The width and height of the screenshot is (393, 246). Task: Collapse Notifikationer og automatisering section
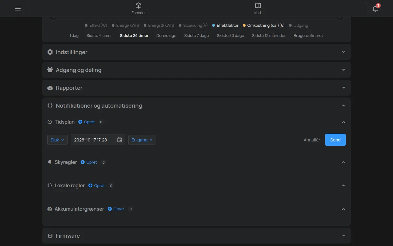pos(196,106)
